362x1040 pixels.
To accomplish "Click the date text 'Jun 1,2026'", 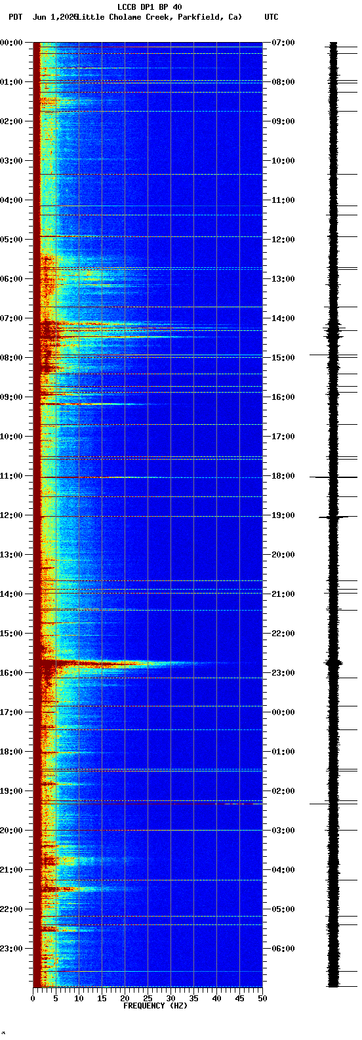I will coord(54,17).
